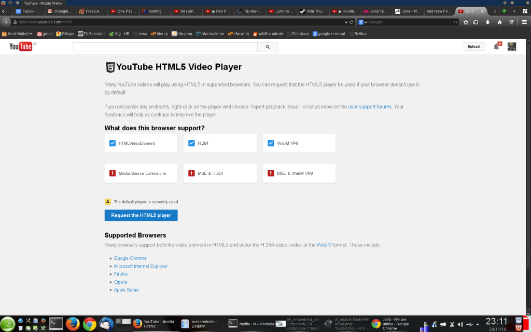Open the Microsoft Internet Explorer link
The height and width of the screenshot is (332, 531).
(x=141, y=266)
